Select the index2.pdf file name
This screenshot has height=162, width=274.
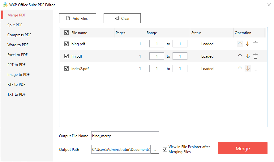point(80,69)
